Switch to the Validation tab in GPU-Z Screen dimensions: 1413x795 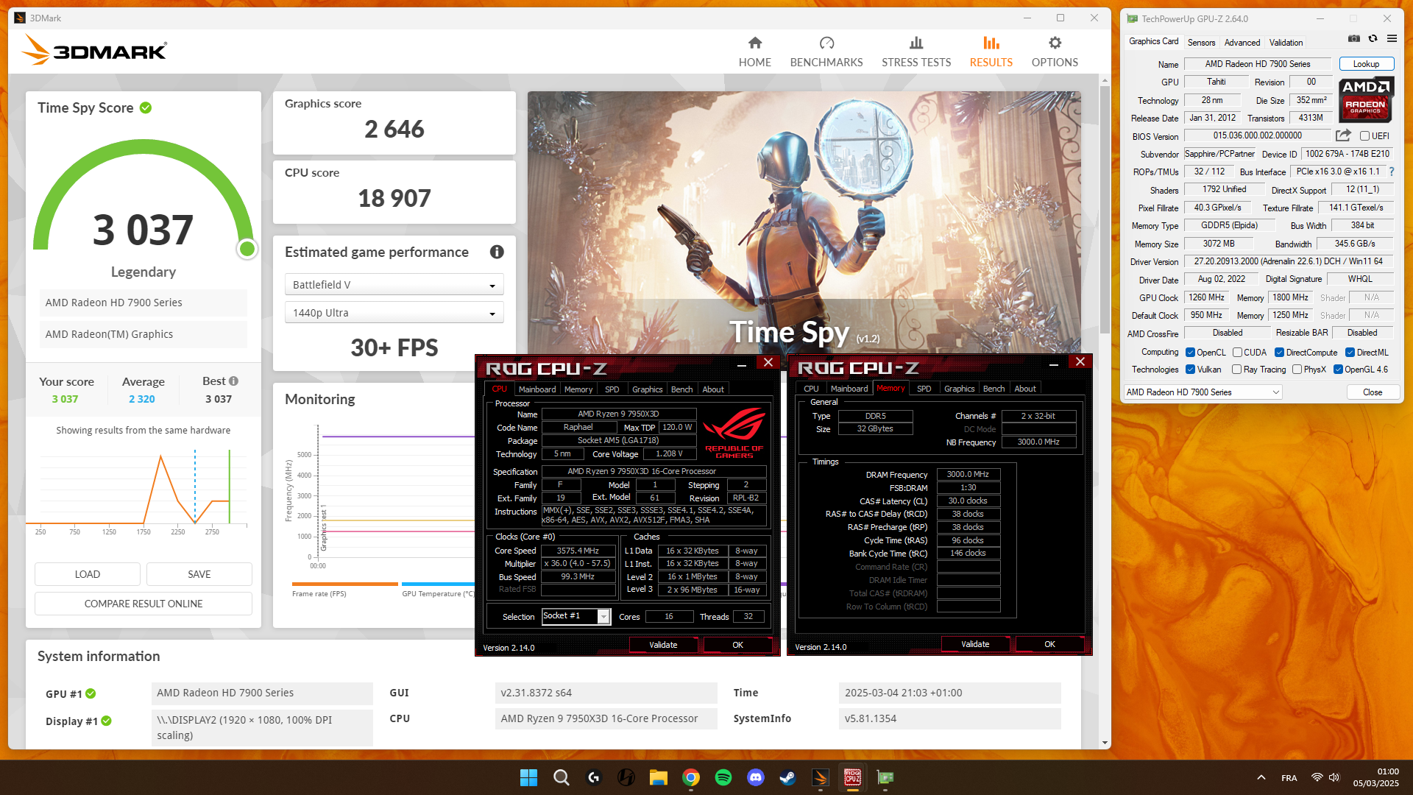click(1286, 43)
